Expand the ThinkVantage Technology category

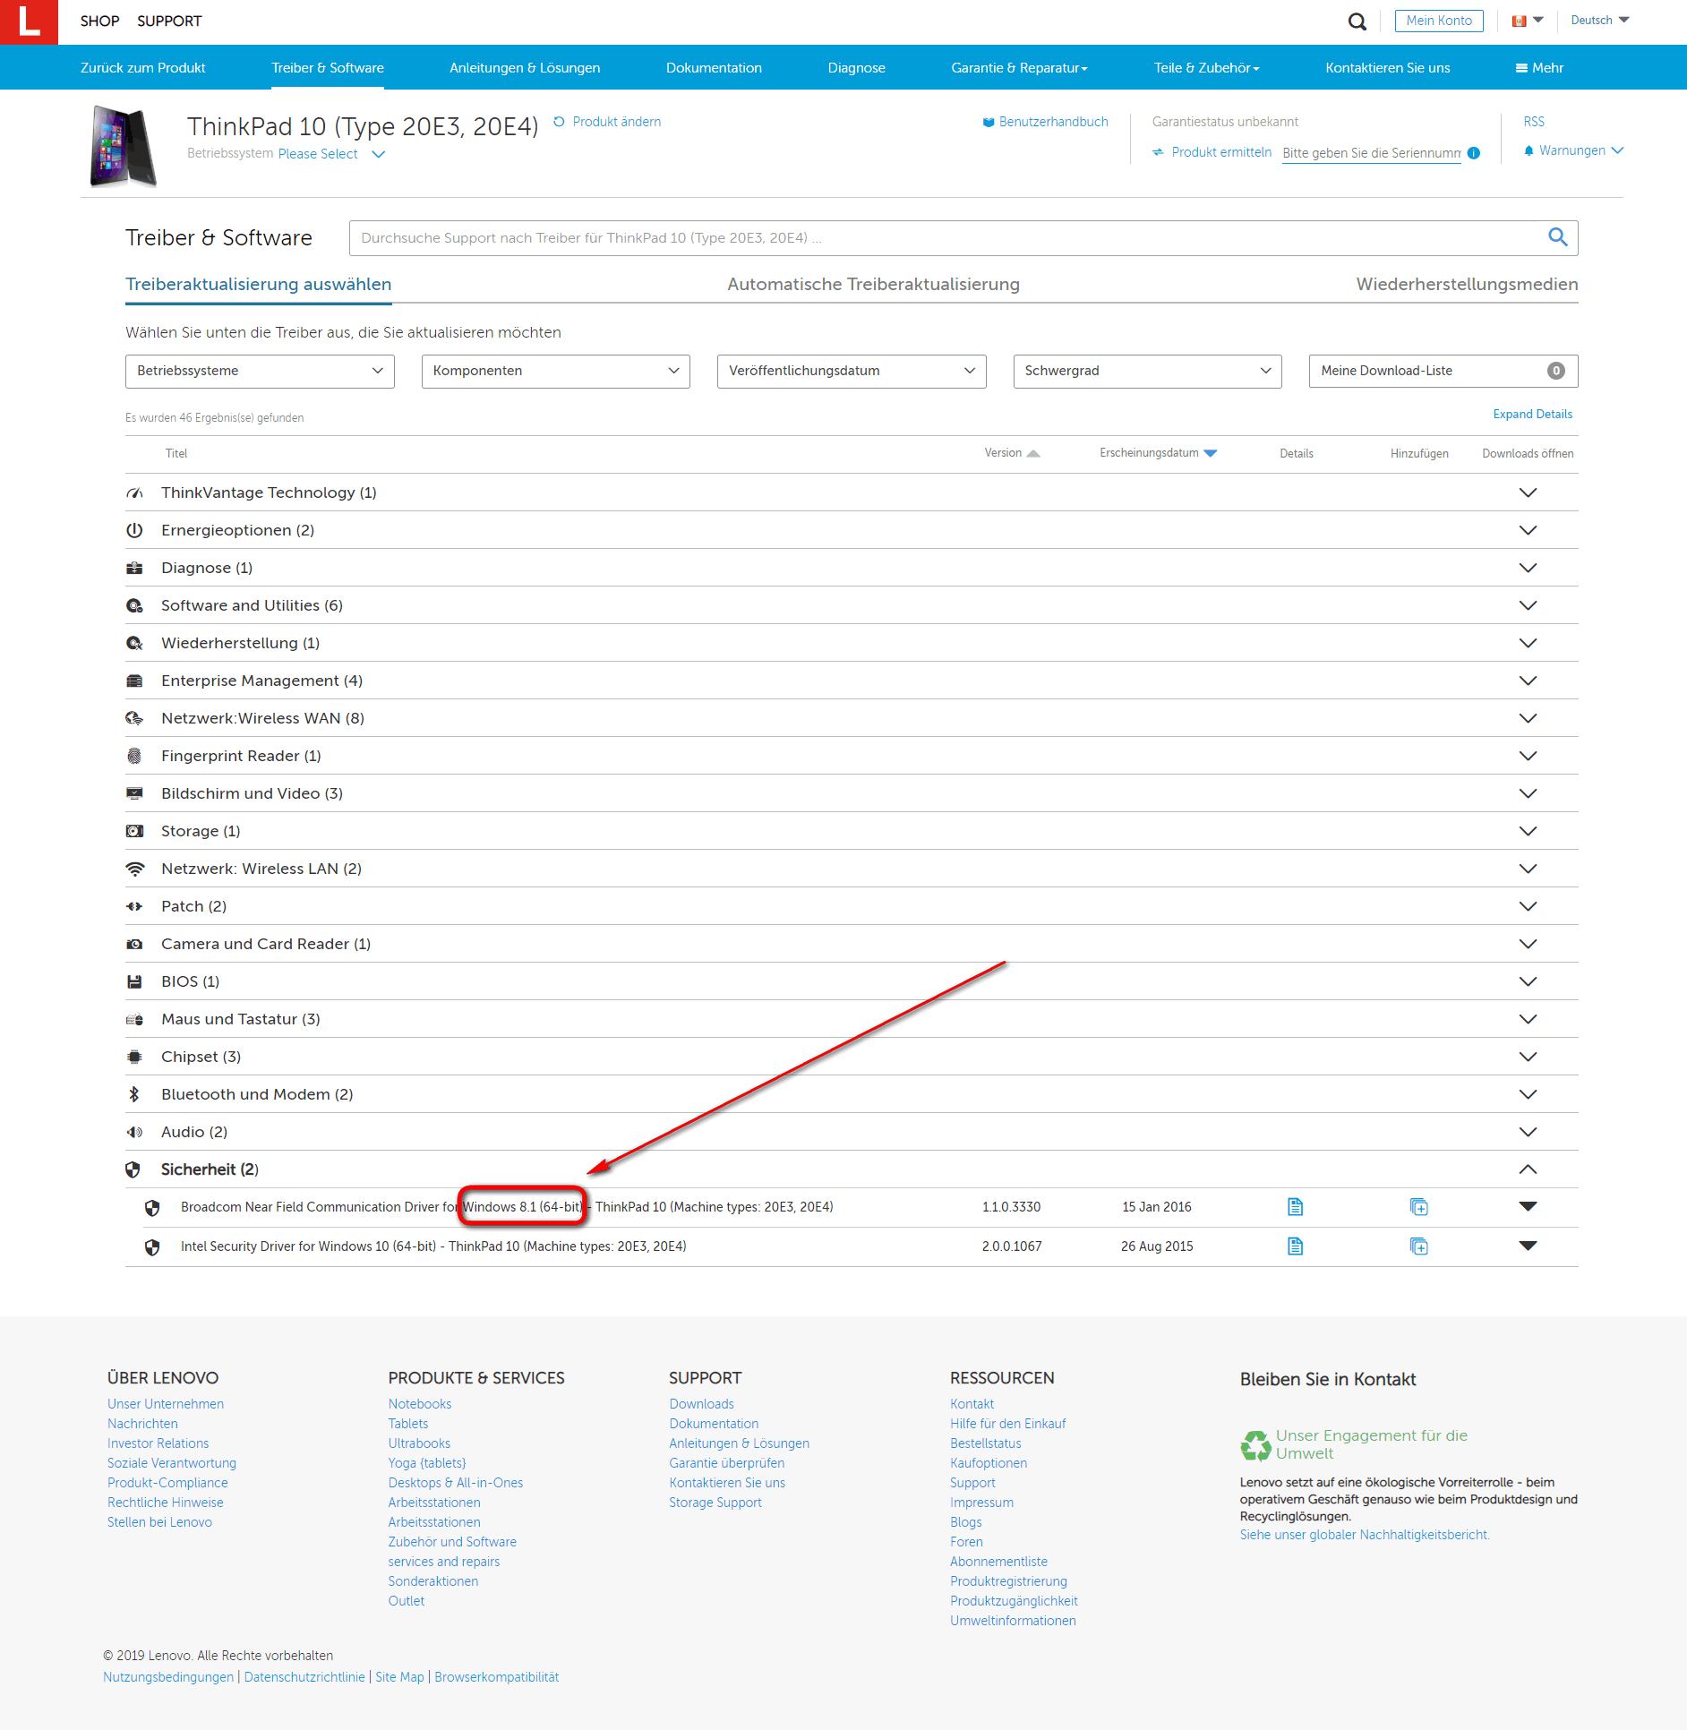coord(1528,492)
